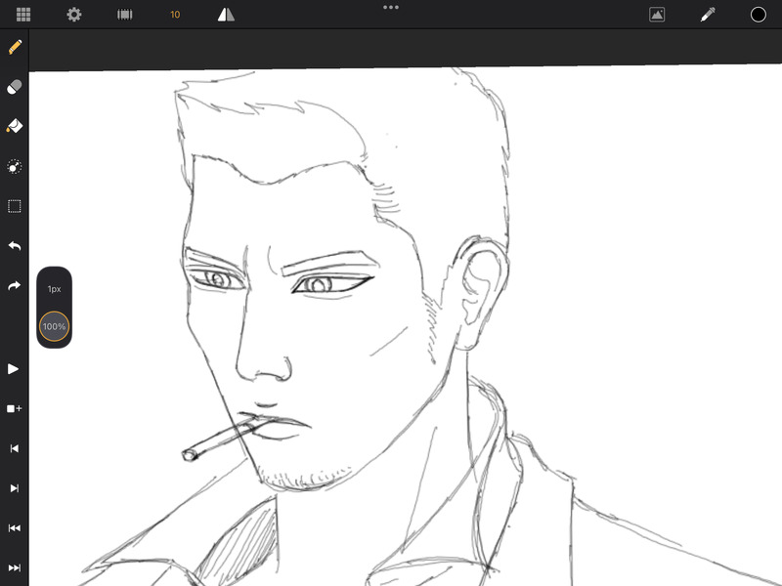
Task: Open the settings gear
Action: click(x=74, y=15)
